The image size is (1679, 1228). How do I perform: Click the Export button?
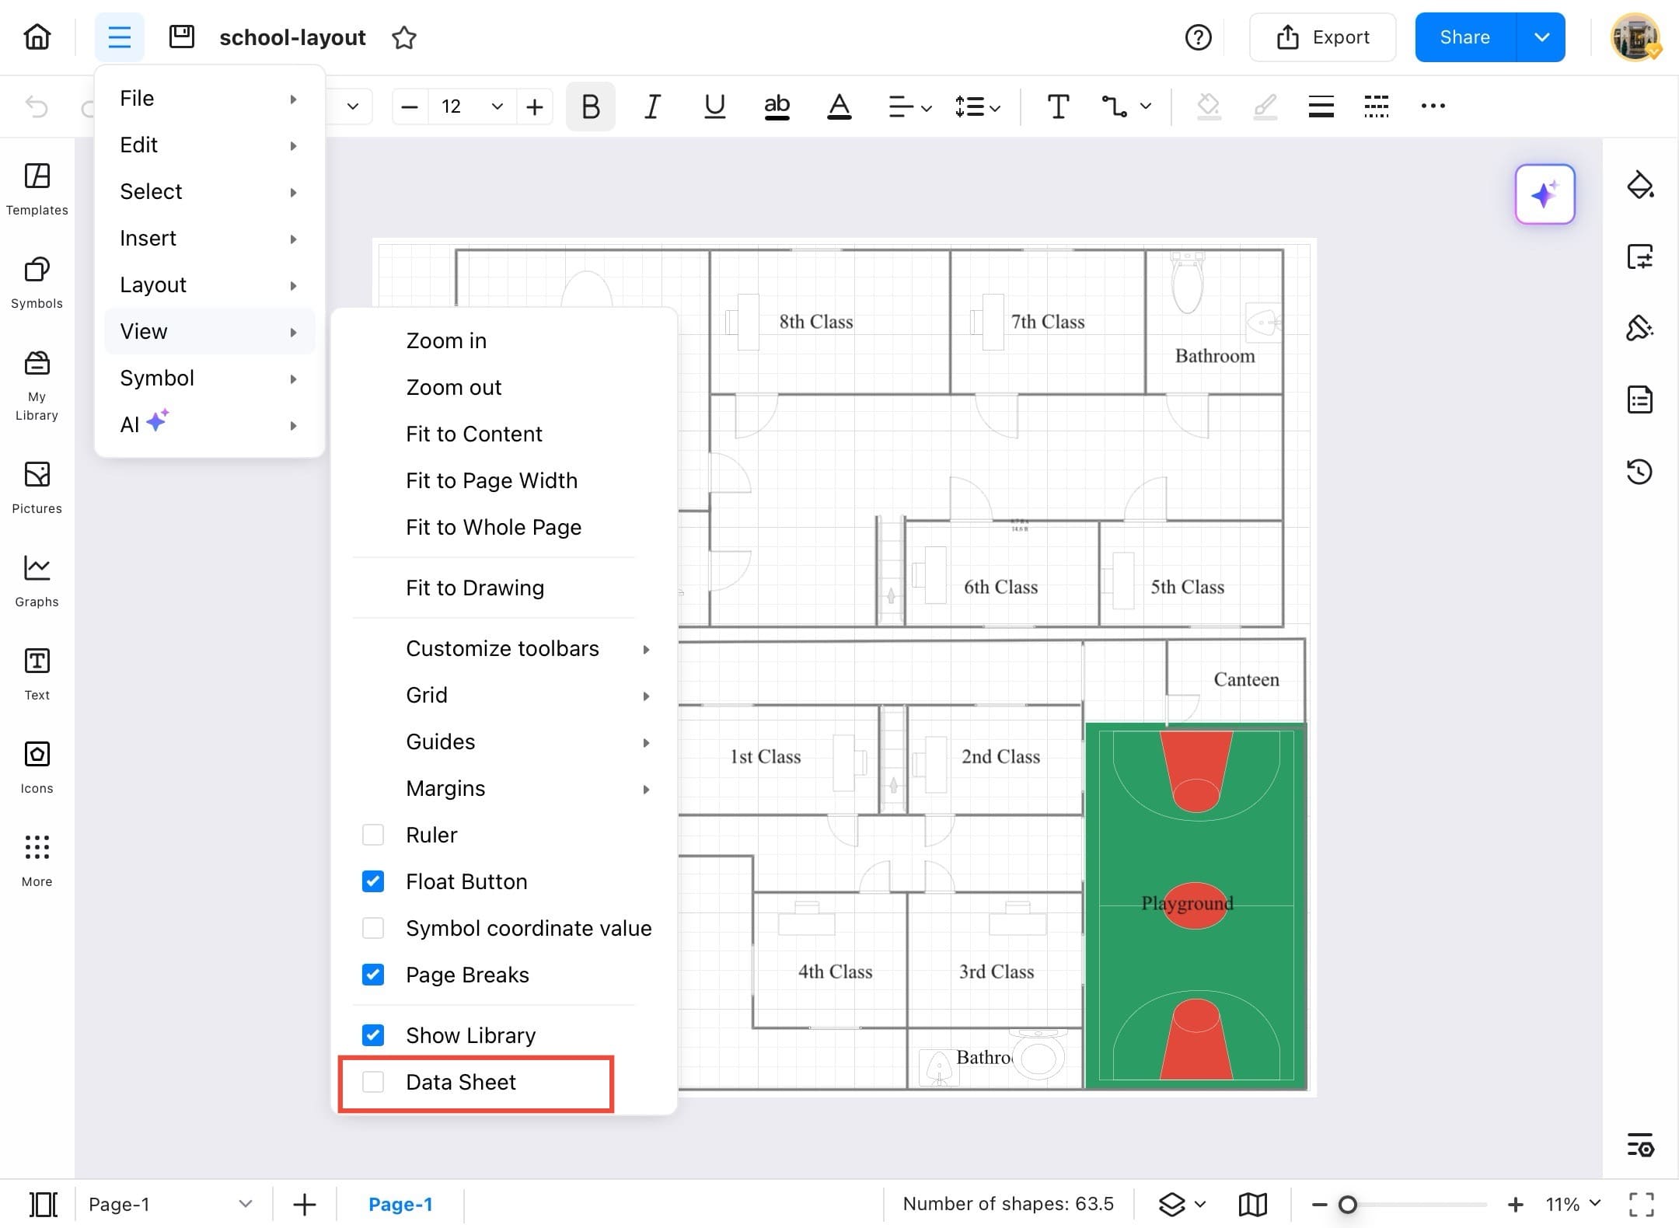pos(1322,37)
